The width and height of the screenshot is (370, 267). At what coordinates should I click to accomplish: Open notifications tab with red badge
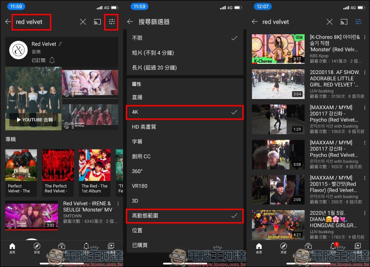(333, 246)
